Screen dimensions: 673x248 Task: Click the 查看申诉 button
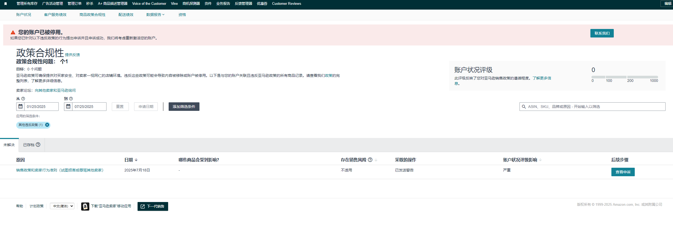pos(623,172)
